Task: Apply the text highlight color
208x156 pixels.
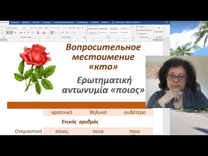Action: pos(38,32)
